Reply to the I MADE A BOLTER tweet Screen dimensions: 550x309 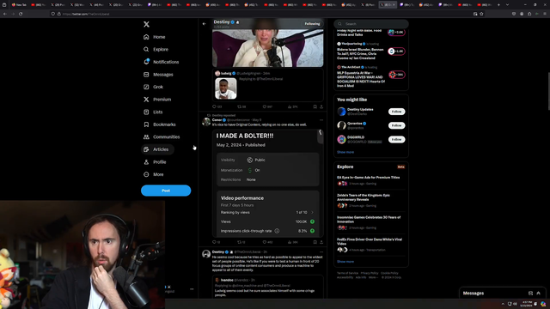click(x=214, y=242)
